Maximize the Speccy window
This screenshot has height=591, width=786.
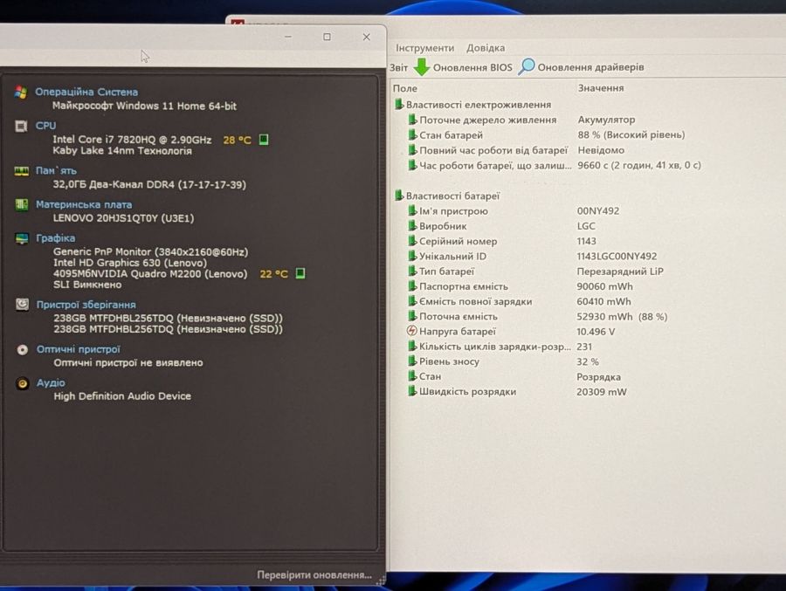point(327,37)
